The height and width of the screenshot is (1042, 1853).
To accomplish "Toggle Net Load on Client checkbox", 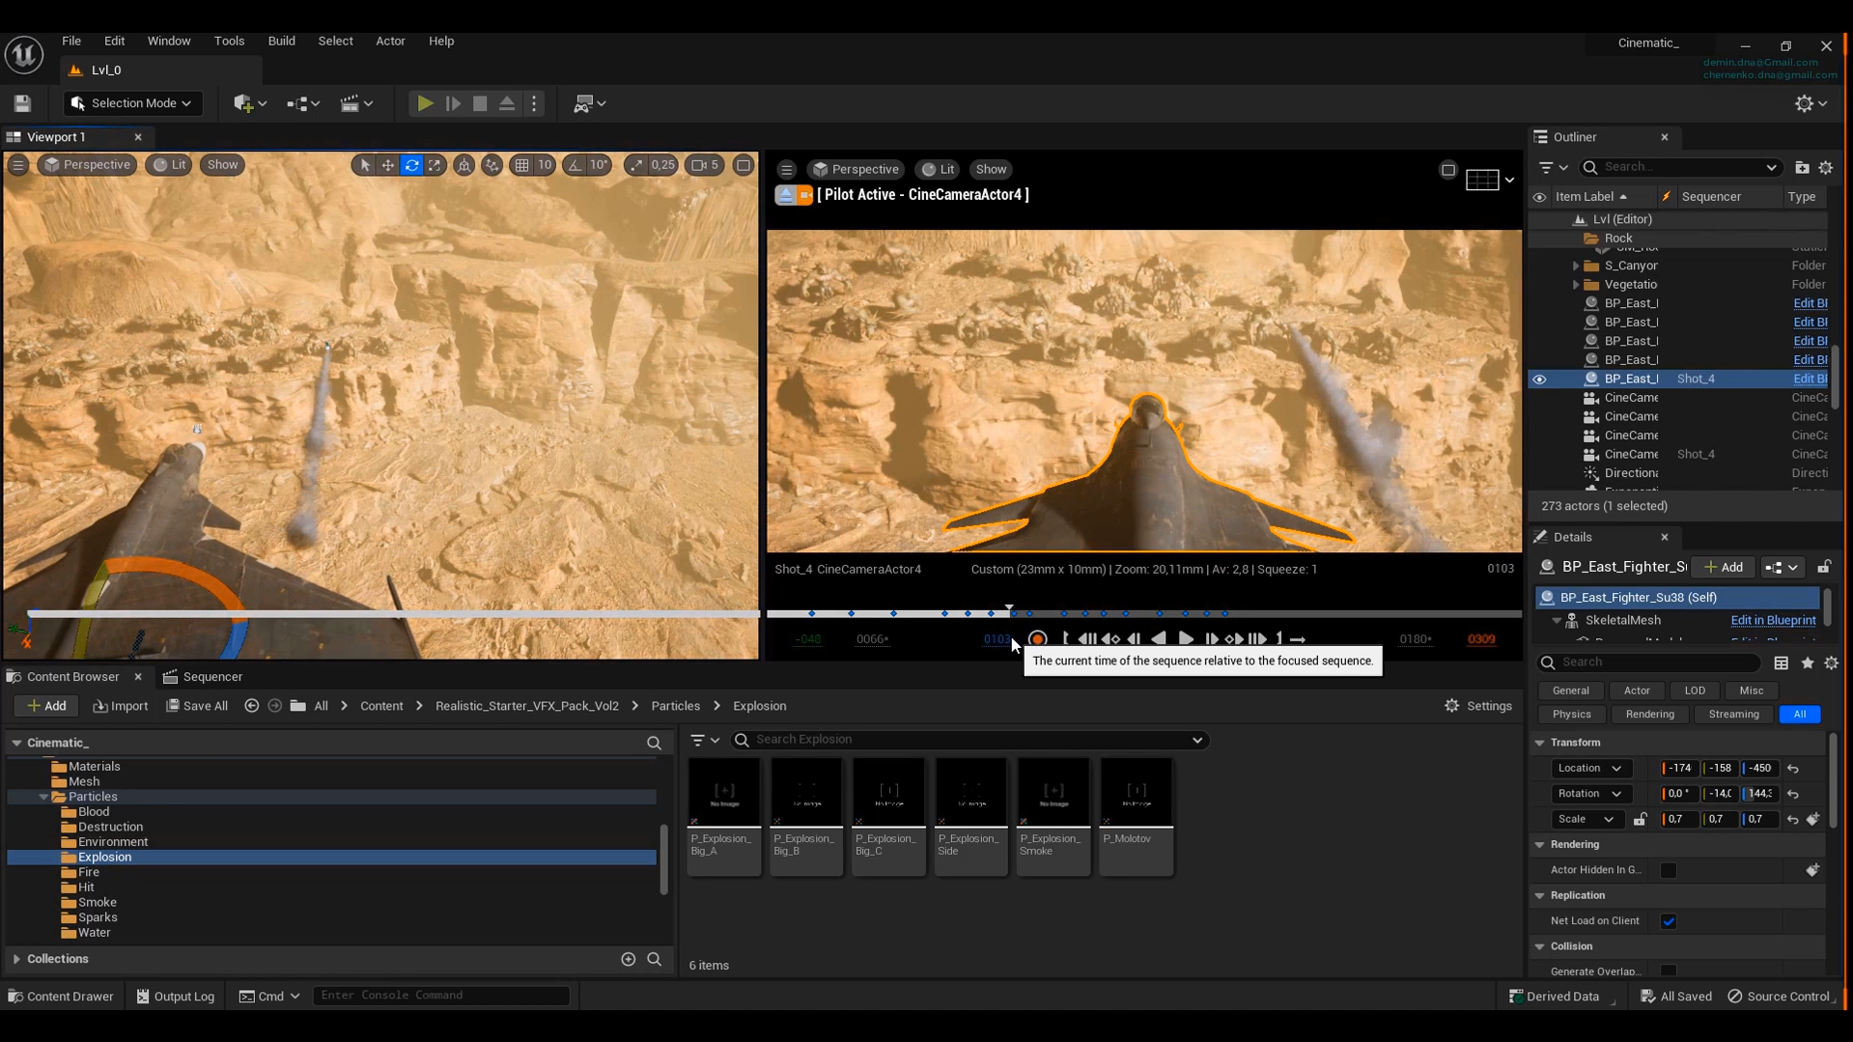I will pos(1669,921).
